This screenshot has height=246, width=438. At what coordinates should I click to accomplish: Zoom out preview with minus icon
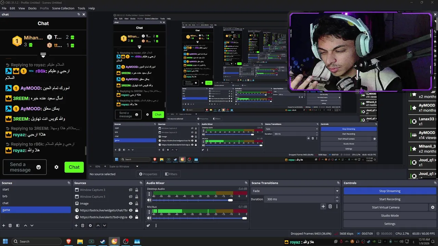pyautogui.click(x=90, y=166)
